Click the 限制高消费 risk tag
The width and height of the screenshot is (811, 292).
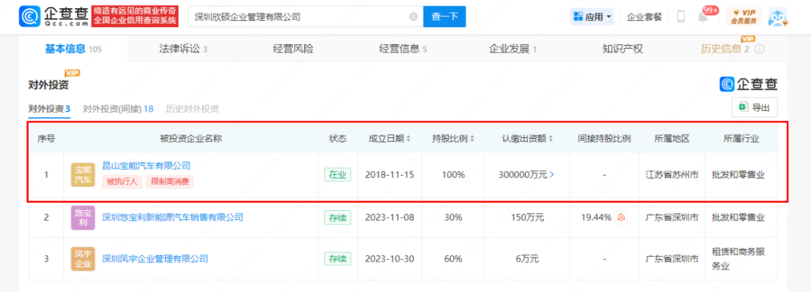click(169, 182)
